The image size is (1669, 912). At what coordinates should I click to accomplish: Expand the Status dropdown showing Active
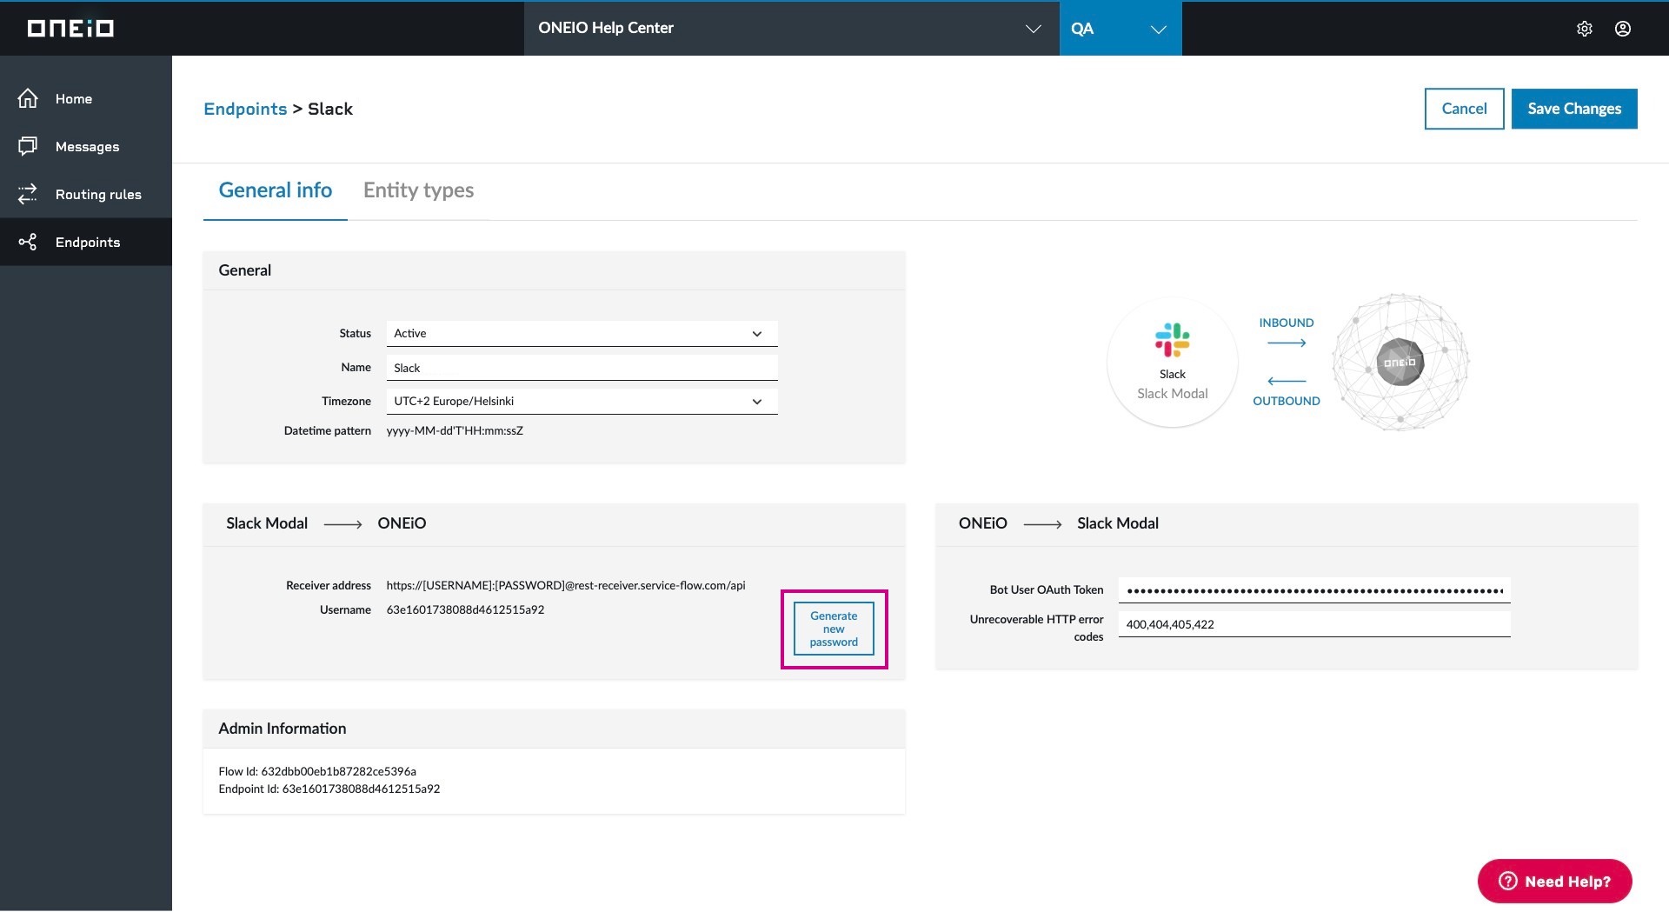[581, 334]
